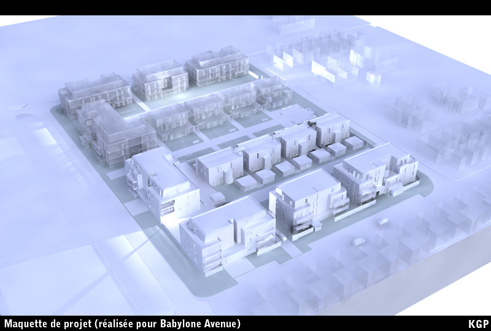491x331 pixels.
Task: Click the translucent building at far upper-left
Action: (x=95, y=94)
